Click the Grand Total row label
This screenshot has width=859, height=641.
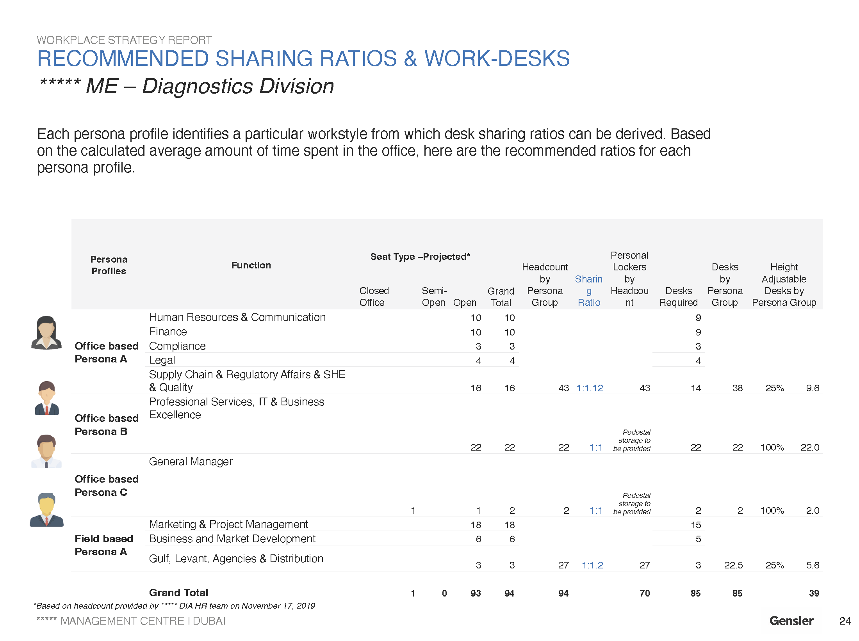(178, 593)
